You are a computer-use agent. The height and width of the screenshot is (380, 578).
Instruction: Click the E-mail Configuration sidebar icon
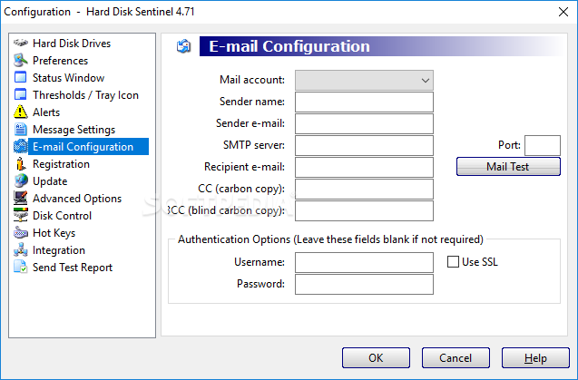point(21,146)
